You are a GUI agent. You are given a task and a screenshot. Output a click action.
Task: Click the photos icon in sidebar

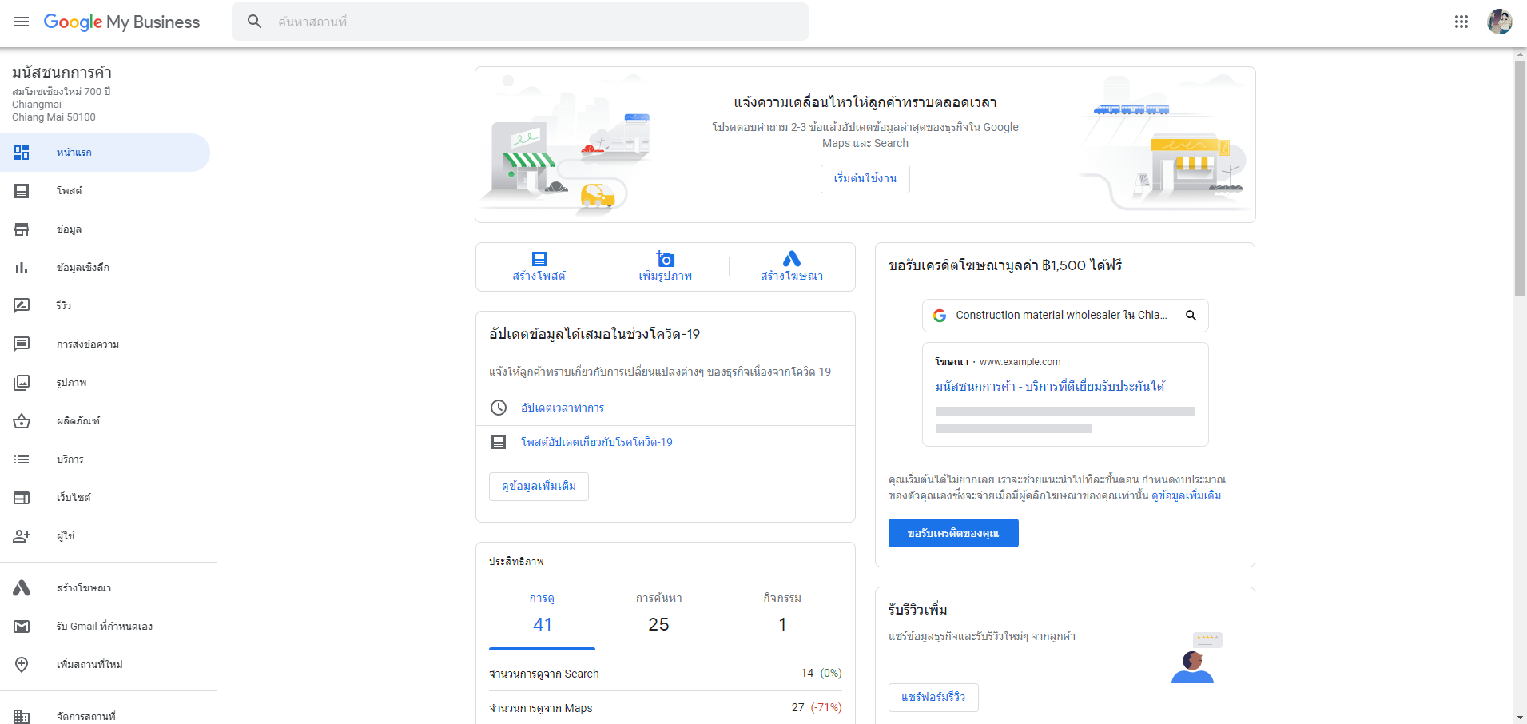click(22, 383)
